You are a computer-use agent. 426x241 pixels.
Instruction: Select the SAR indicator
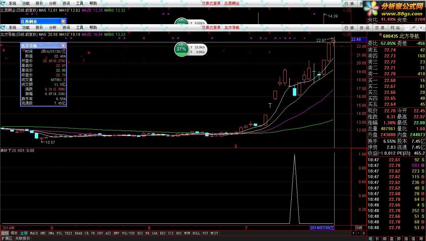point(155,233)
